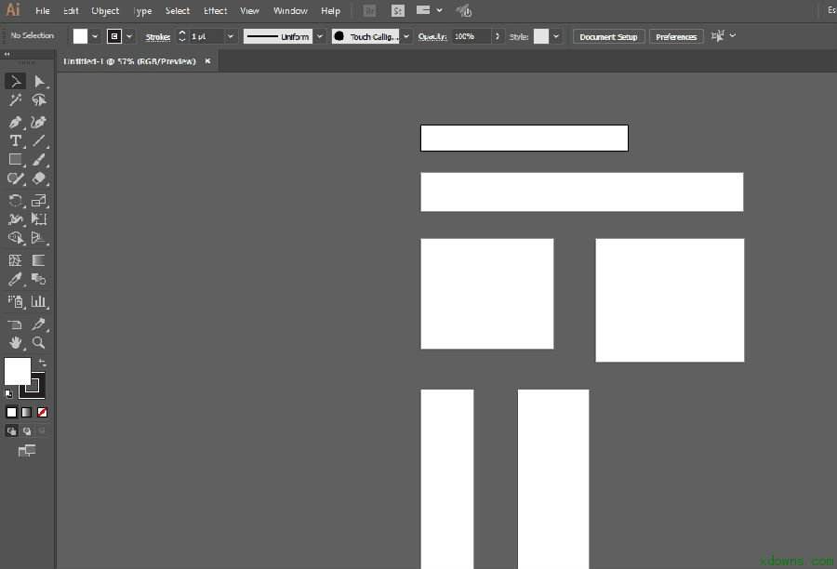
Task: Switch the paint mode to Gradient
Action: point(27,412)
